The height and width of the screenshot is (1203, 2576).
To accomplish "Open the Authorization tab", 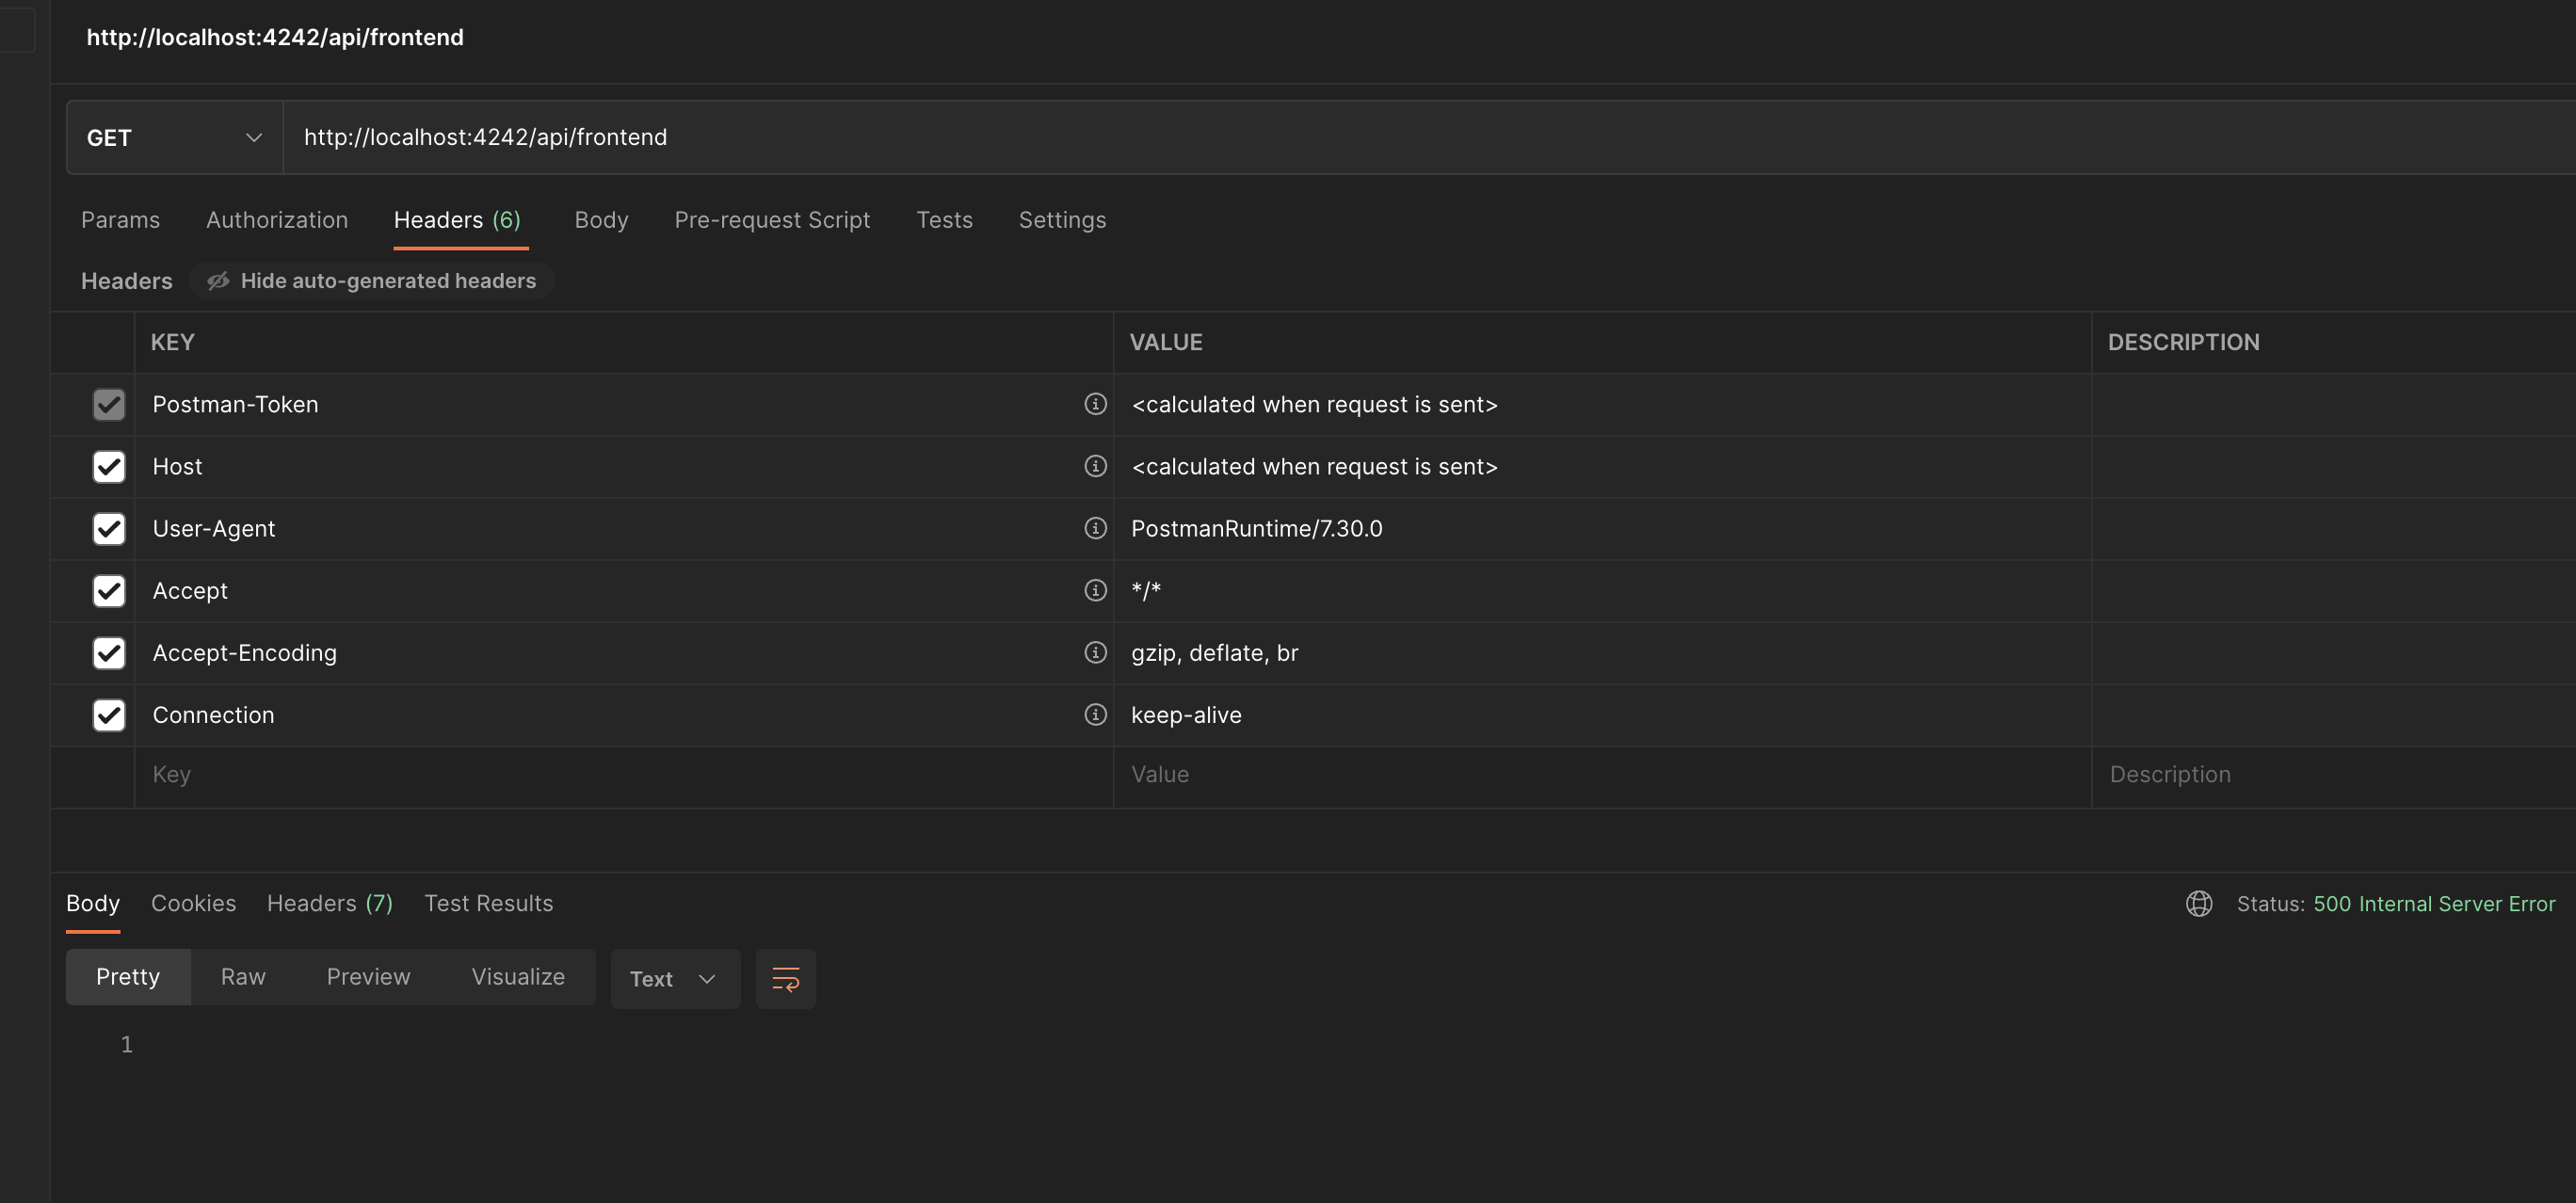I will pyautogui.click(x=277, y=220).
